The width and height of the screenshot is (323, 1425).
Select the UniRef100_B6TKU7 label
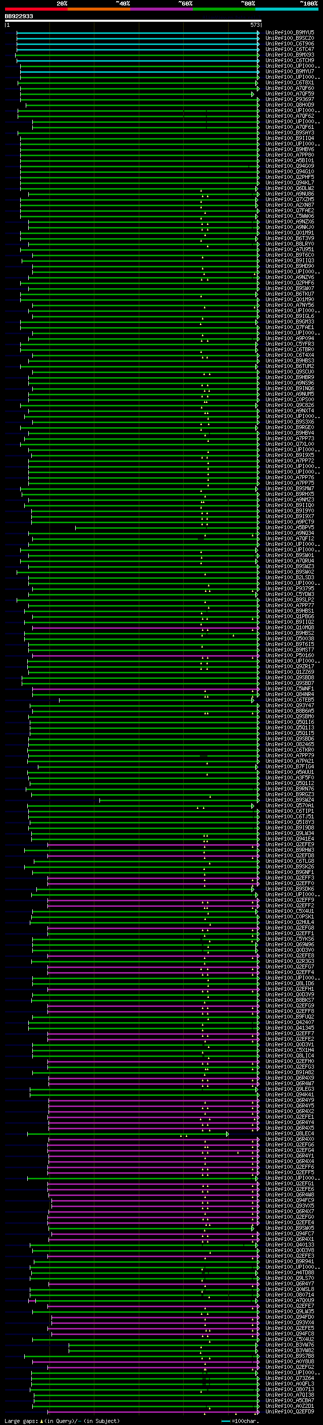(x=290, y=294)
